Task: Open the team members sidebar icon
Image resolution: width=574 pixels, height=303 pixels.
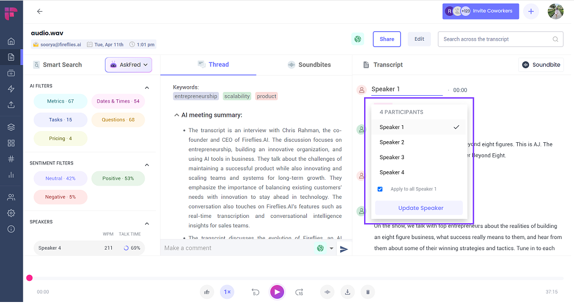Action: tap(11, 197)
